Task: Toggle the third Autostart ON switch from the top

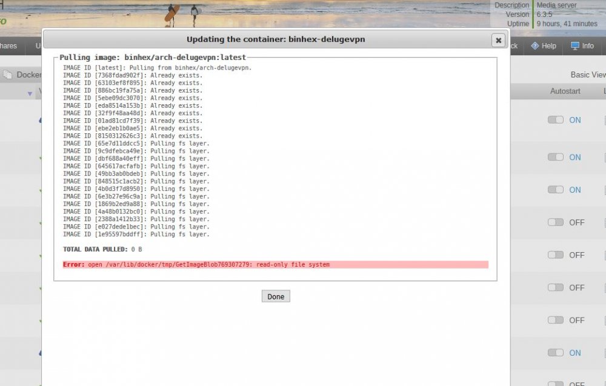Action: (555, 189)
